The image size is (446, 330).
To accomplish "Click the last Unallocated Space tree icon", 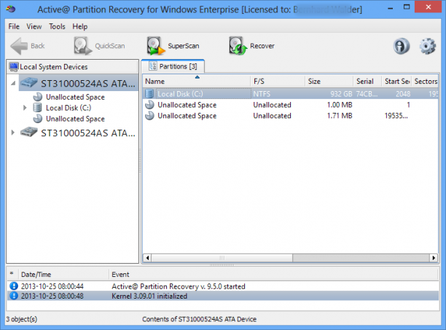I will click(38, 119).
